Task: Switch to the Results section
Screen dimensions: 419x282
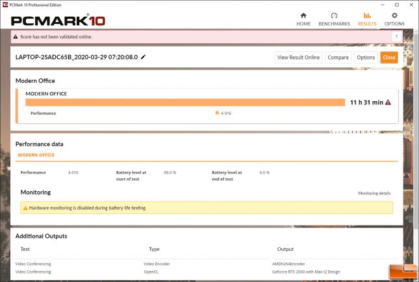Action: [x=367, y=19]
